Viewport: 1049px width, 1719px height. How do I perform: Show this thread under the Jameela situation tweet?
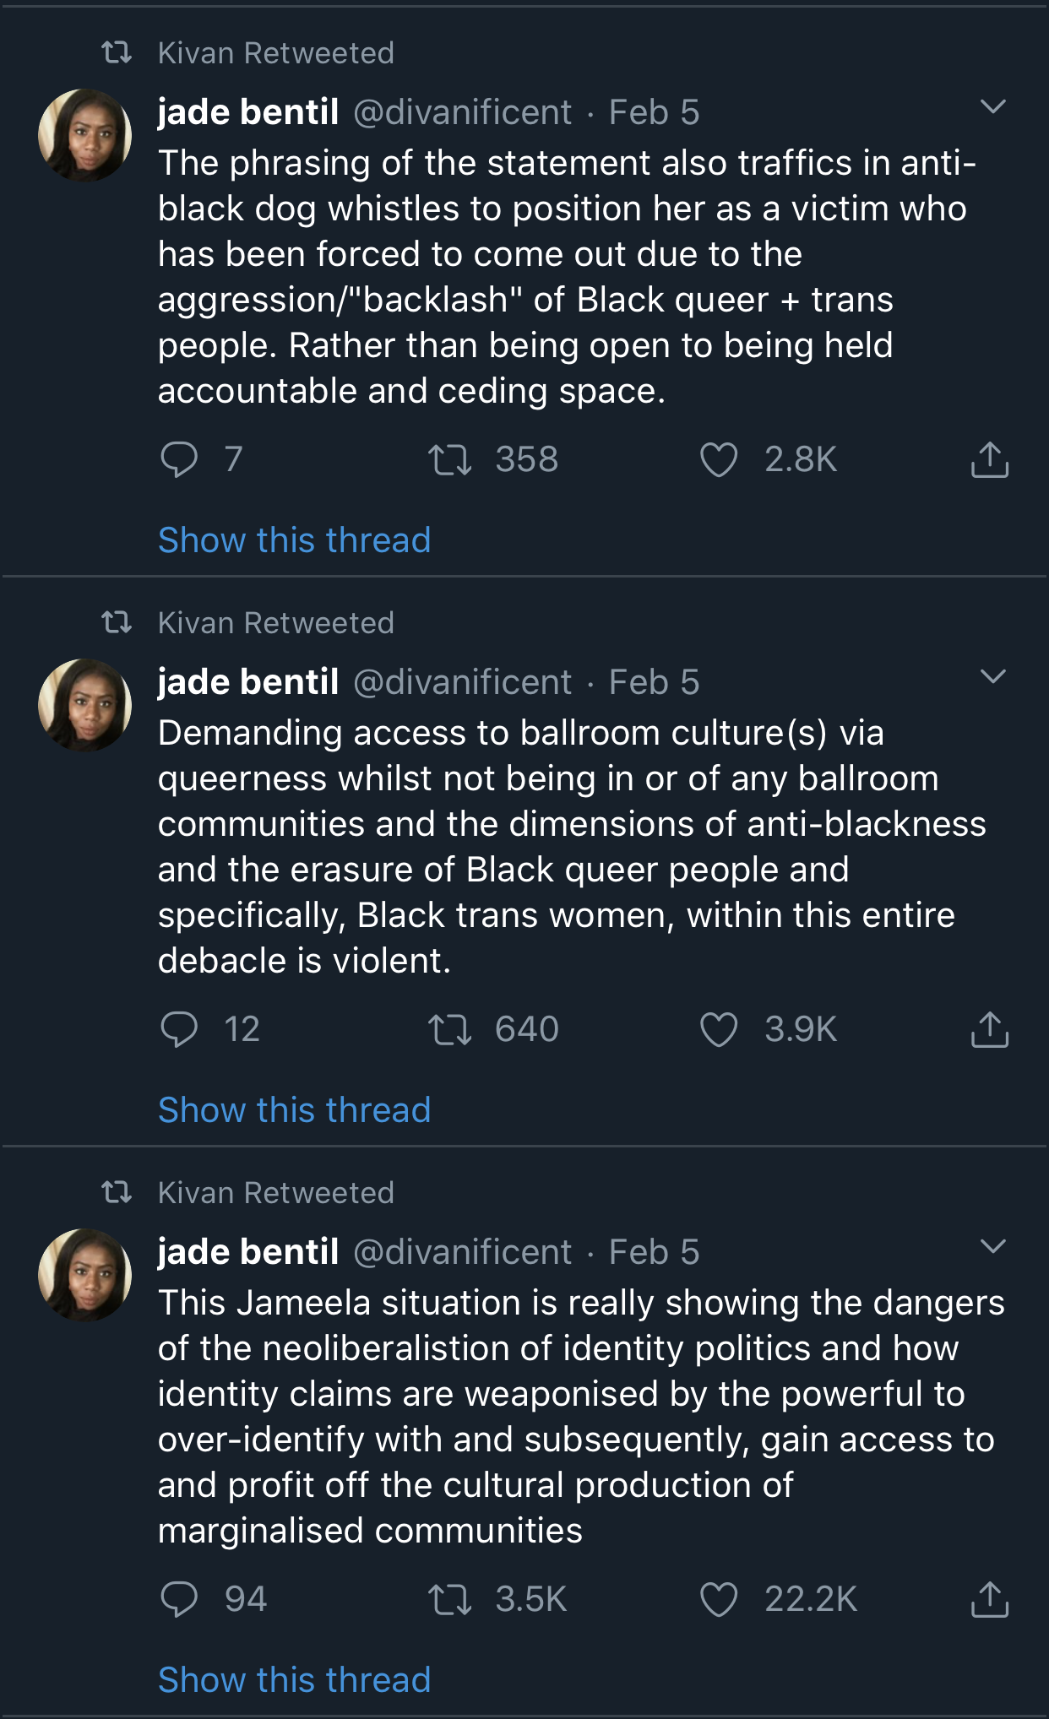point(294,1680)
